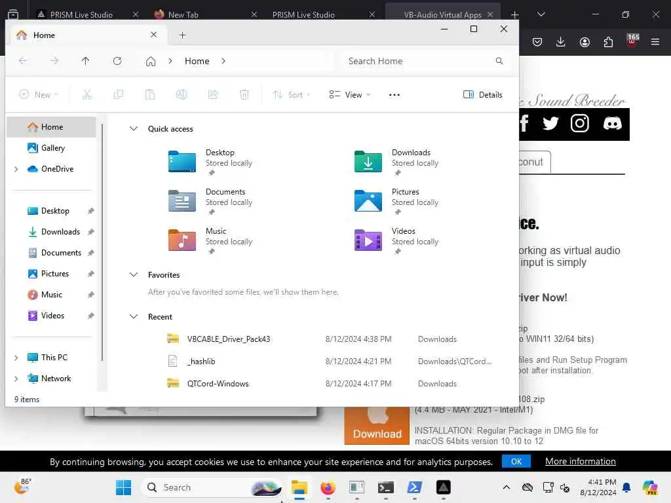Expand This PC in the navigation pane

(16, 357)
